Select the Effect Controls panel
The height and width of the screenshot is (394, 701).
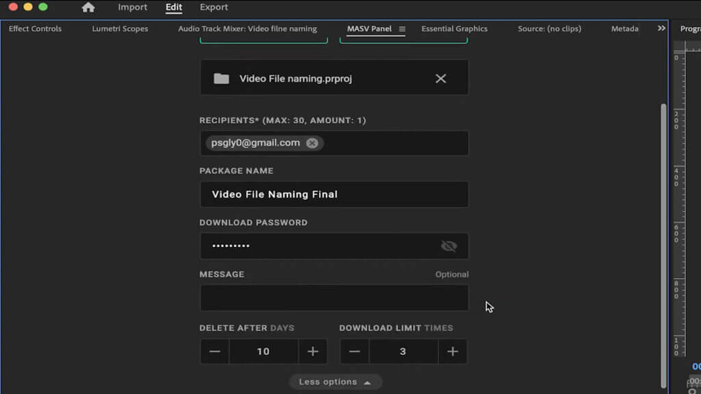click(34, 29)
